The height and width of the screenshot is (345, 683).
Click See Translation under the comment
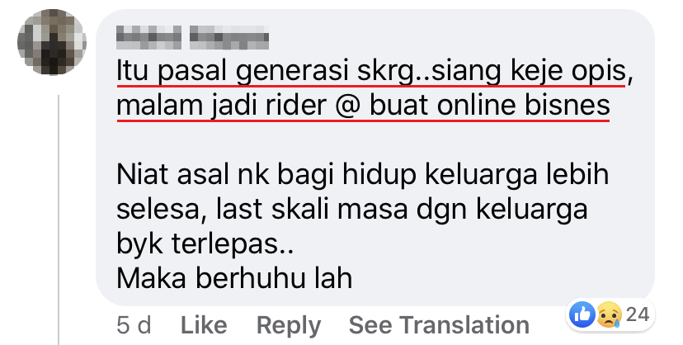[x=439, y=325]
